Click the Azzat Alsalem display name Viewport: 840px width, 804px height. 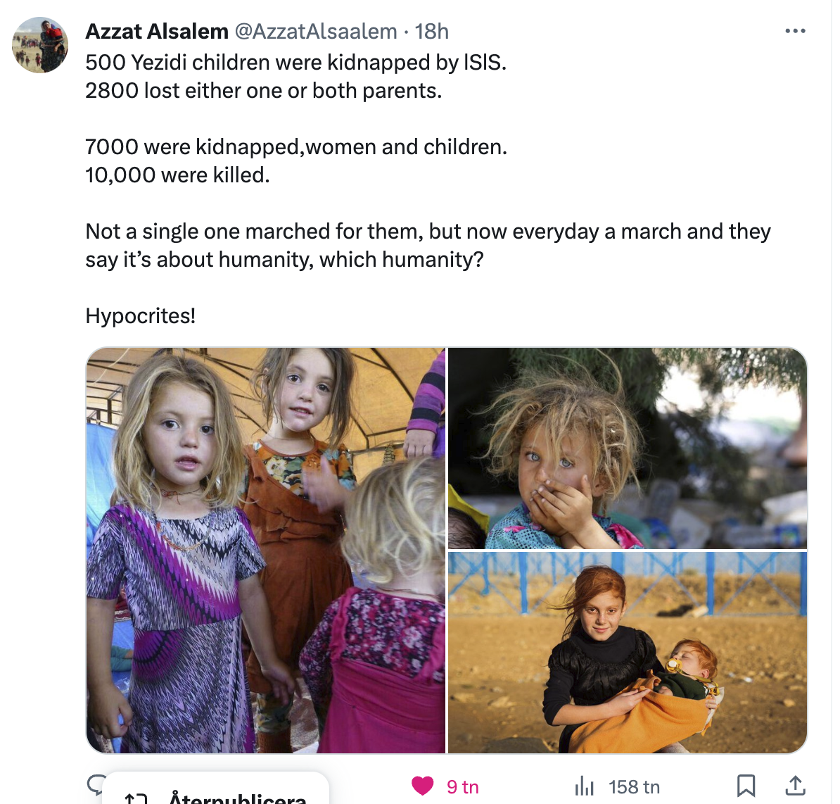click(x=157, y=32)
